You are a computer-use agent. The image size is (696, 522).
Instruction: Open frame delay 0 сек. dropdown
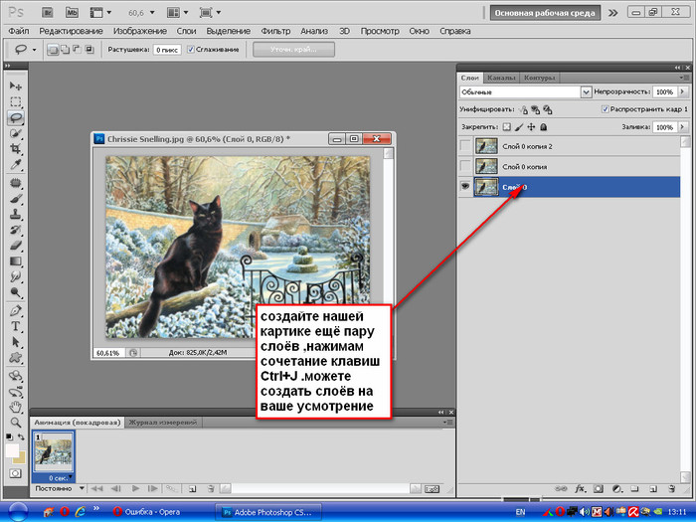coord(59,478)
